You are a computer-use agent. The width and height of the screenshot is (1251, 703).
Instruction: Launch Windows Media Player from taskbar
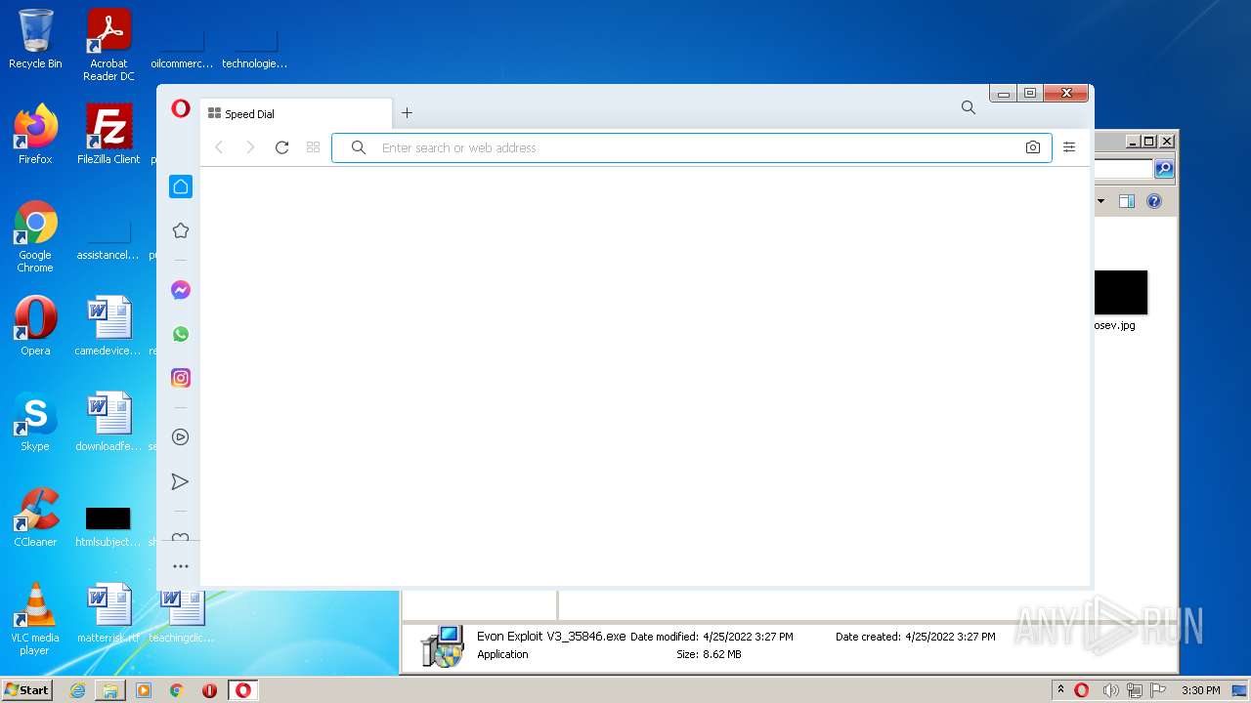[x=144, y=690]
